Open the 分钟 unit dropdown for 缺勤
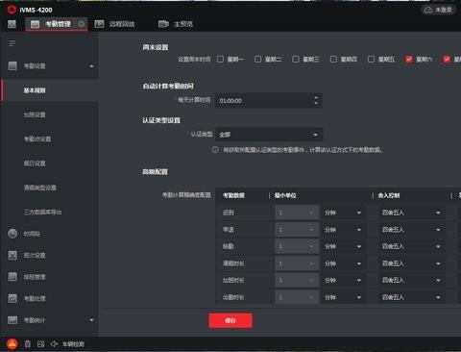Image resolution: width=461 pixels, height=352 pixels. point(343,246)
